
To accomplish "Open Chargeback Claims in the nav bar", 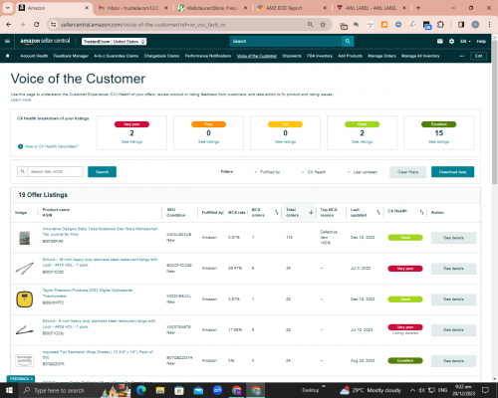I will [161, 56].
